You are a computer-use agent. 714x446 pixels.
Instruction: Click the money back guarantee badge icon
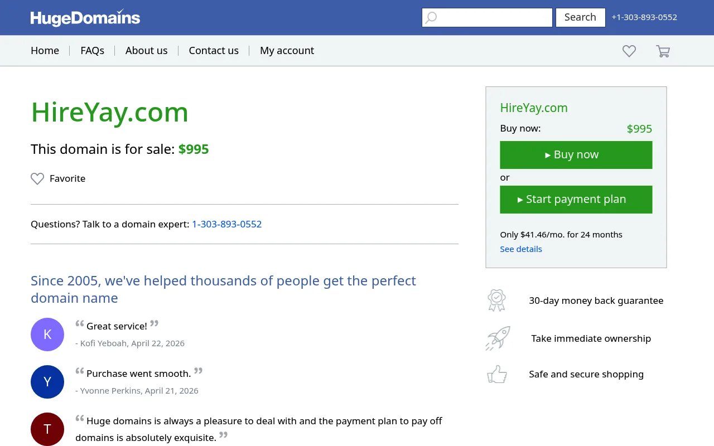click(x=496, y=300)
